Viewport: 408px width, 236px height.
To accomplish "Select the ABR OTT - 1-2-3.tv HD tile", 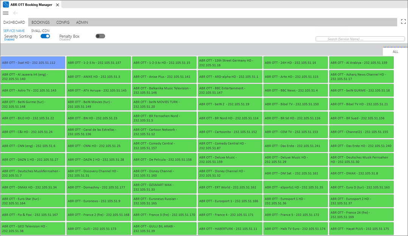I will click(x=164, y=63).
